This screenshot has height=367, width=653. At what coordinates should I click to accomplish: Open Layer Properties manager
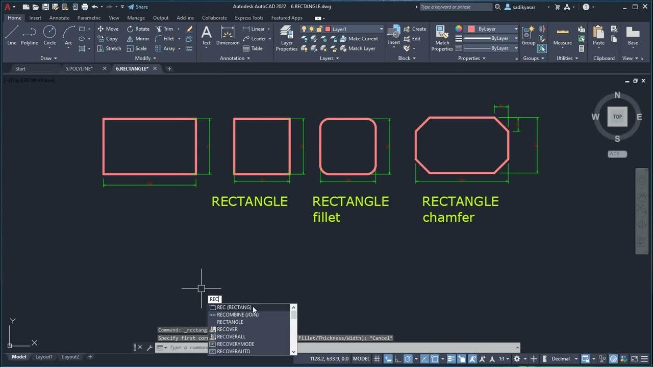287,38
